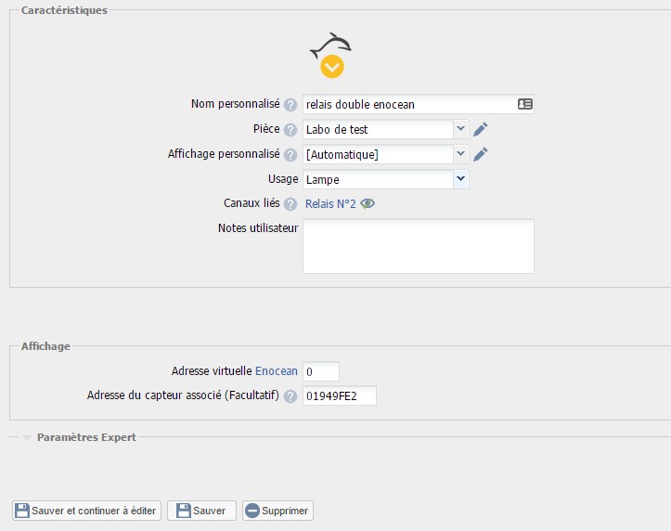Click the help icon beside Canaux liés
Image resolution: width=671 pixels, height=531 pixels.
coord(290,204)
